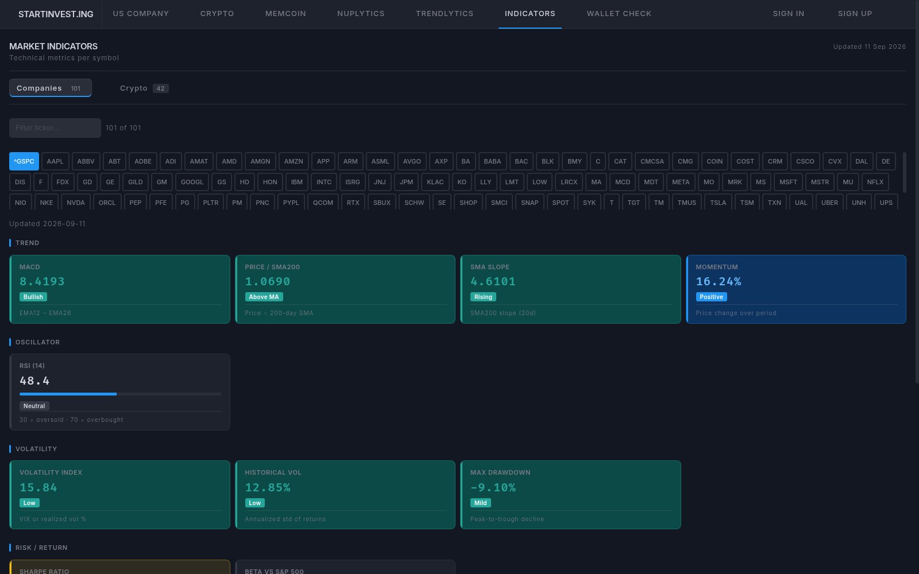Click SIGN UP link
This screenshot has width=919, height=574.
click(x=855, y=14)
